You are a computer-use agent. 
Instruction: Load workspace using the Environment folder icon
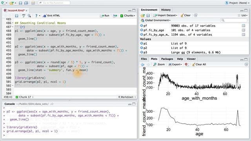(143, 15)
